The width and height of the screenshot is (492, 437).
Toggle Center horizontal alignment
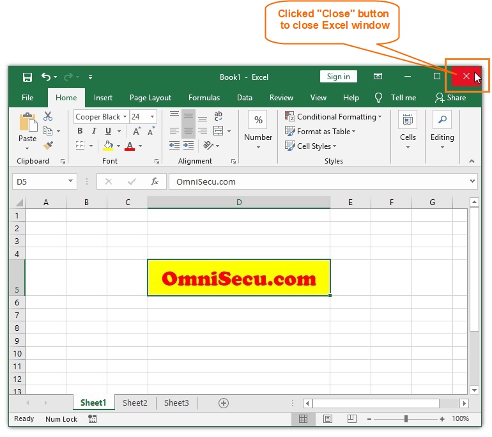tap(188, 131)
